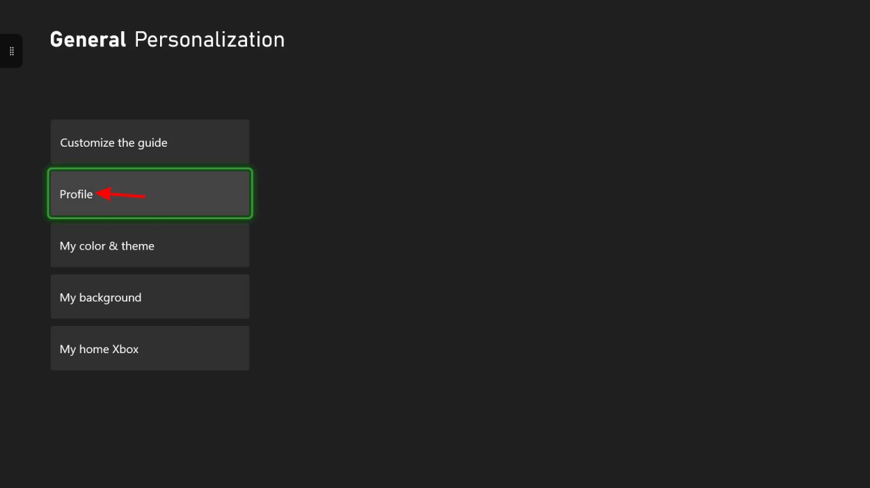Select Customize the guide option

tap(150, 143)
